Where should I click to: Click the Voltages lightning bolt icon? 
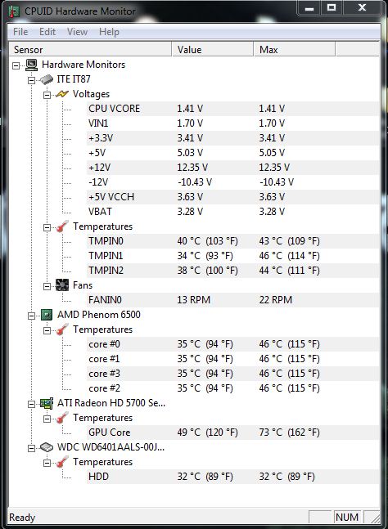coord(62,94)
